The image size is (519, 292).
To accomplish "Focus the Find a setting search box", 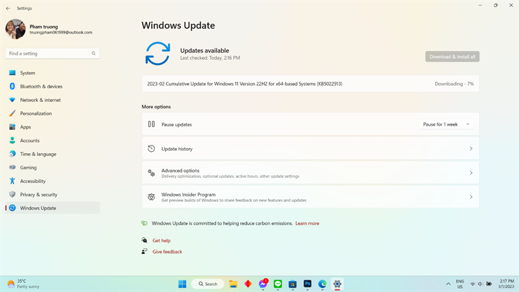I will 53,53.
